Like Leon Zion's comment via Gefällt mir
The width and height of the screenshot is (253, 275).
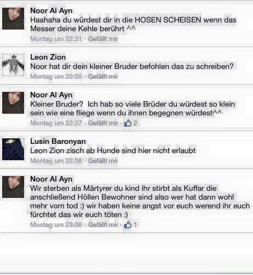[103, 77]
